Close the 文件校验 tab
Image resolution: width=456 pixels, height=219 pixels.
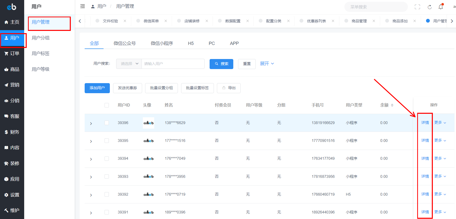[x=125, y=21]
